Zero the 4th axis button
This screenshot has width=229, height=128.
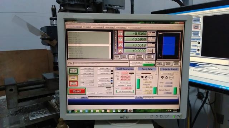[x=120, y=51]
